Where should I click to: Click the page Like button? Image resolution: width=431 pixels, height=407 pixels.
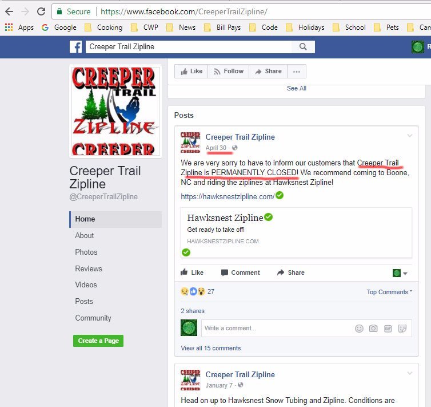[x=191, y=72]
